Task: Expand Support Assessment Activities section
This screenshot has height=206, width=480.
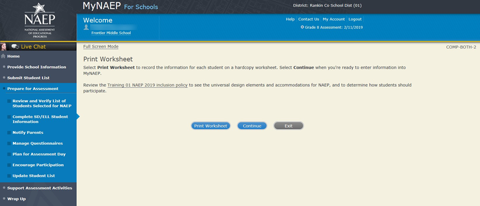Action: pyautogui.click(x=40, y=188)
